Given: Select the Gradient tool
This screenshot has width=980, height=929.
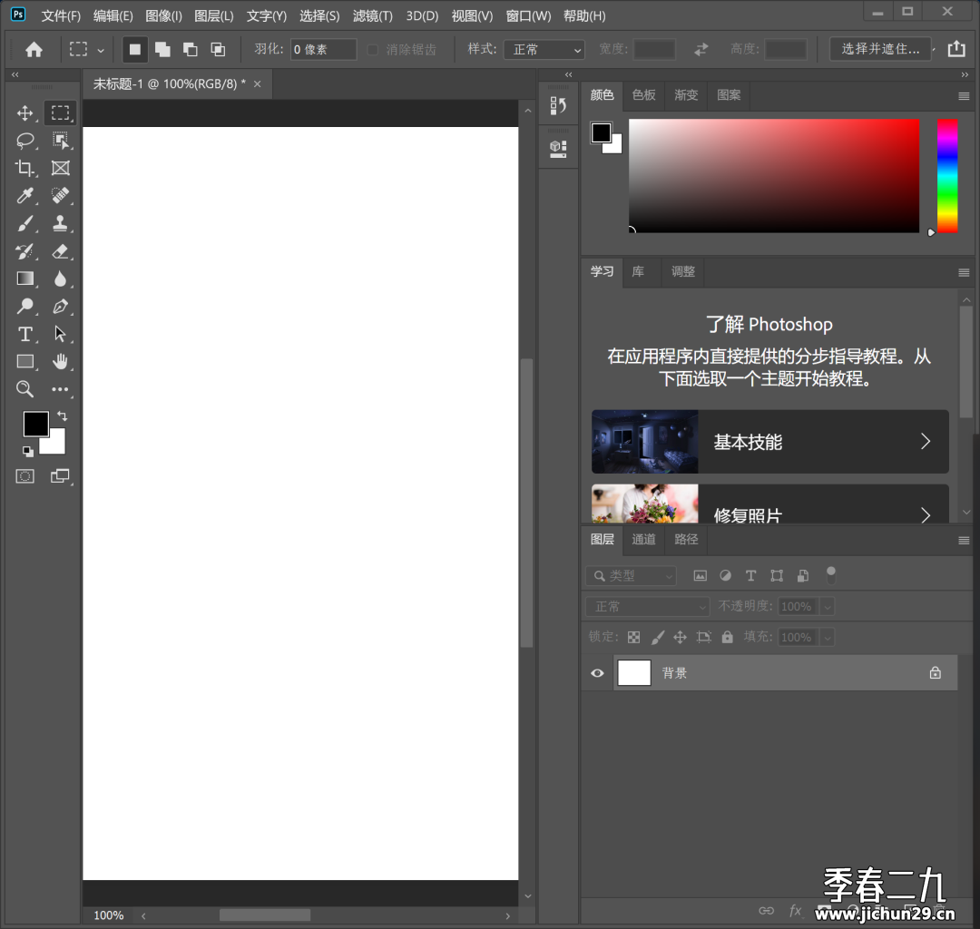Looking at the screenshot, I should click(25, 279).
